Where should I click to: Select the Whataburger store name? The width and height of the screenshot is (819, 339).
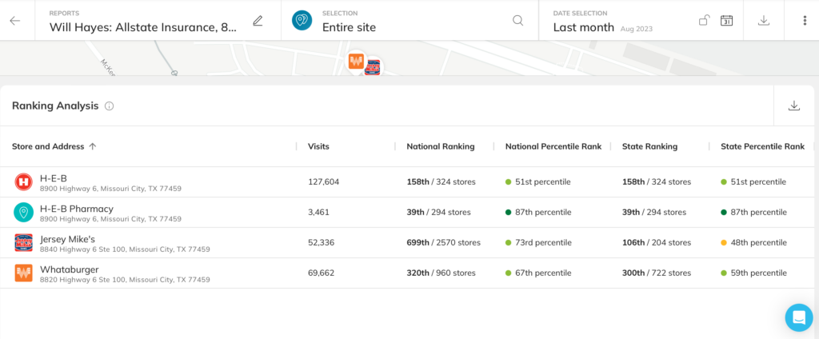point(70,269)
